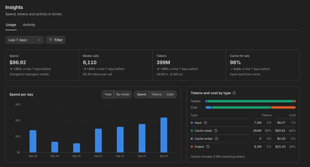
Task: Click the $60.81 Cache reads cost
Action: pyautogui.click(x=280, y=131)
